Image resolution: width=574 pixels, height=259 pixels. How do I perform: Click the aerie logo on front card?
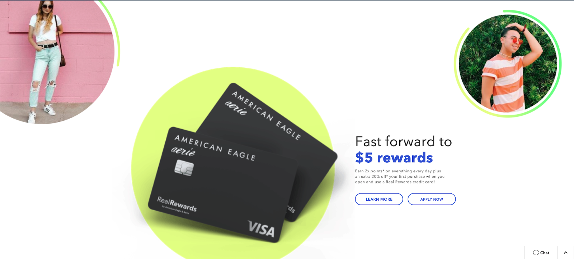point(183,151)
